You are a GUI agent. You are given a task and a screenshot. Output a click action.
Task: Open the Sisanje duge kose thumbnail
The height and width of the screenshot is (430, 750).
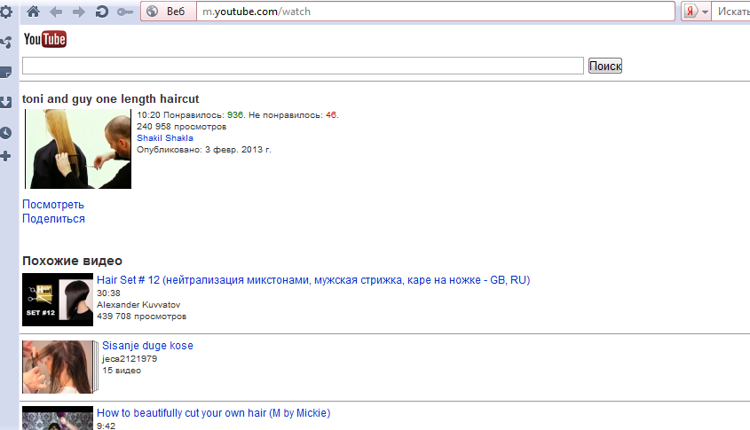[59, 367]
